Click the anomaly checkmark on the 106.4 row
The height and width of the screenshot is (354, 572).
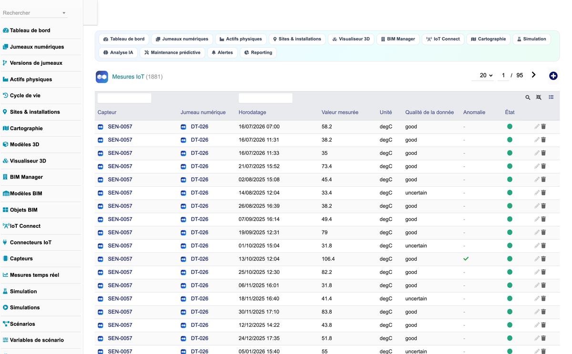[x=466, y=259]
